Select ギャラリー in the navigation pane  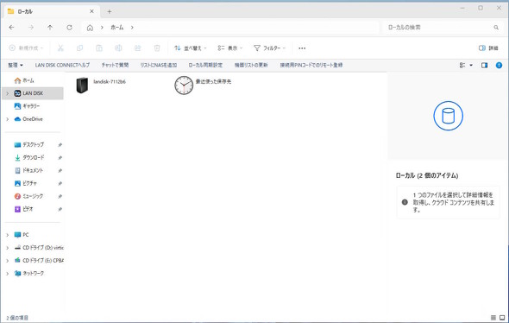pyautogui.click(x=31, y=106)
